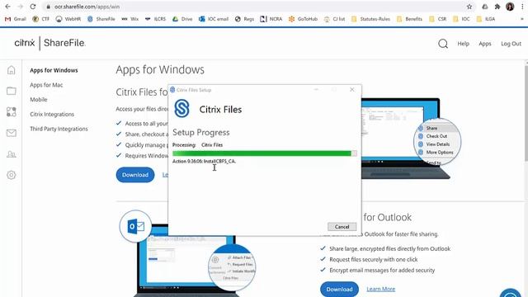Screen dimensions: 528x297
Task: Open the ShareFile bookmark
Action: [x=101, y=19]
